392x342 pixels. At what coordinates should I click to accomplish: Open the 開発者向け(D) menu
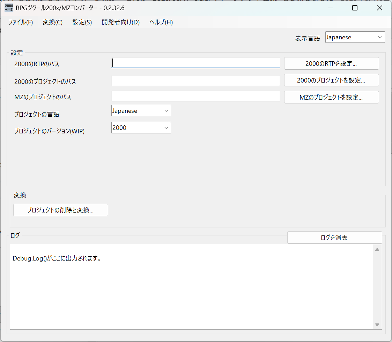(120, 22)
